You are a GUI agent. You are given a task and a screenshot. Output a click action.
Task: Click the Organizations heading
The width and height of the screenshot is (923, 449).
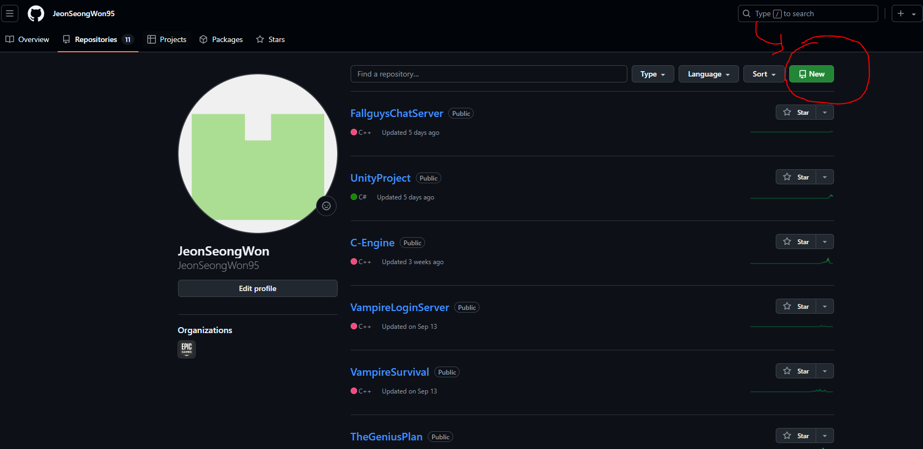[x=205, y=330]
